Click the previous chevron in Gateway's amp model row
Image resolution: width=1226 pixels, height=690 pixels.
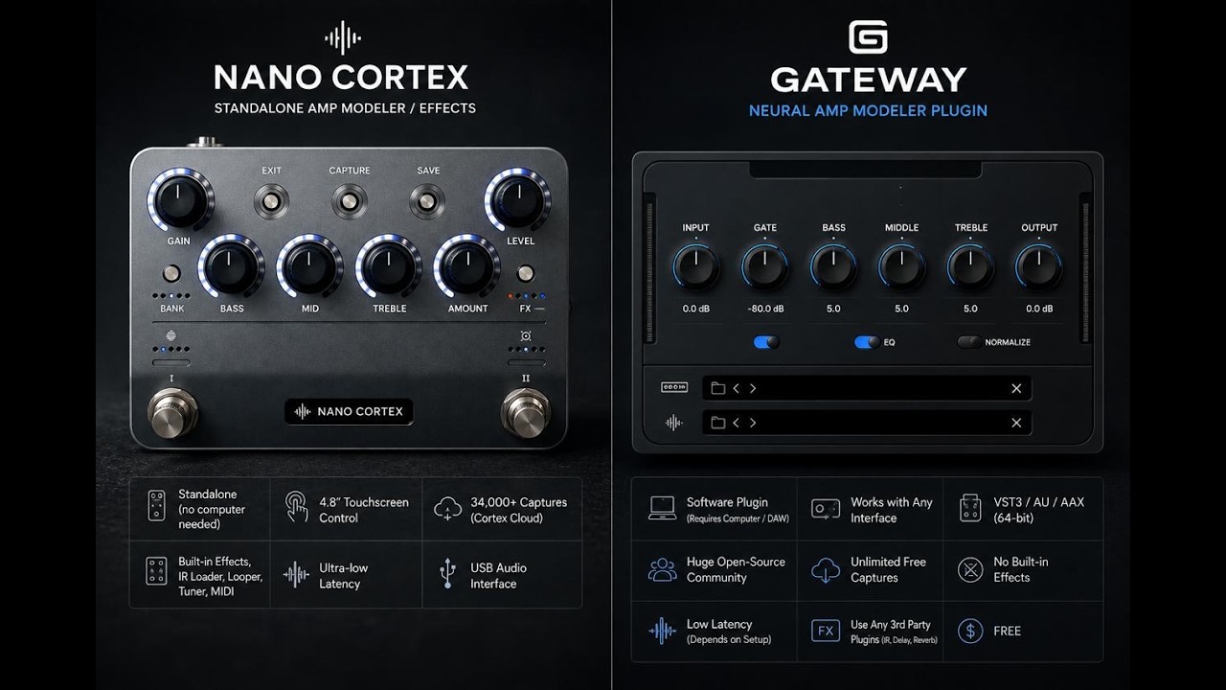click(736, 388)
